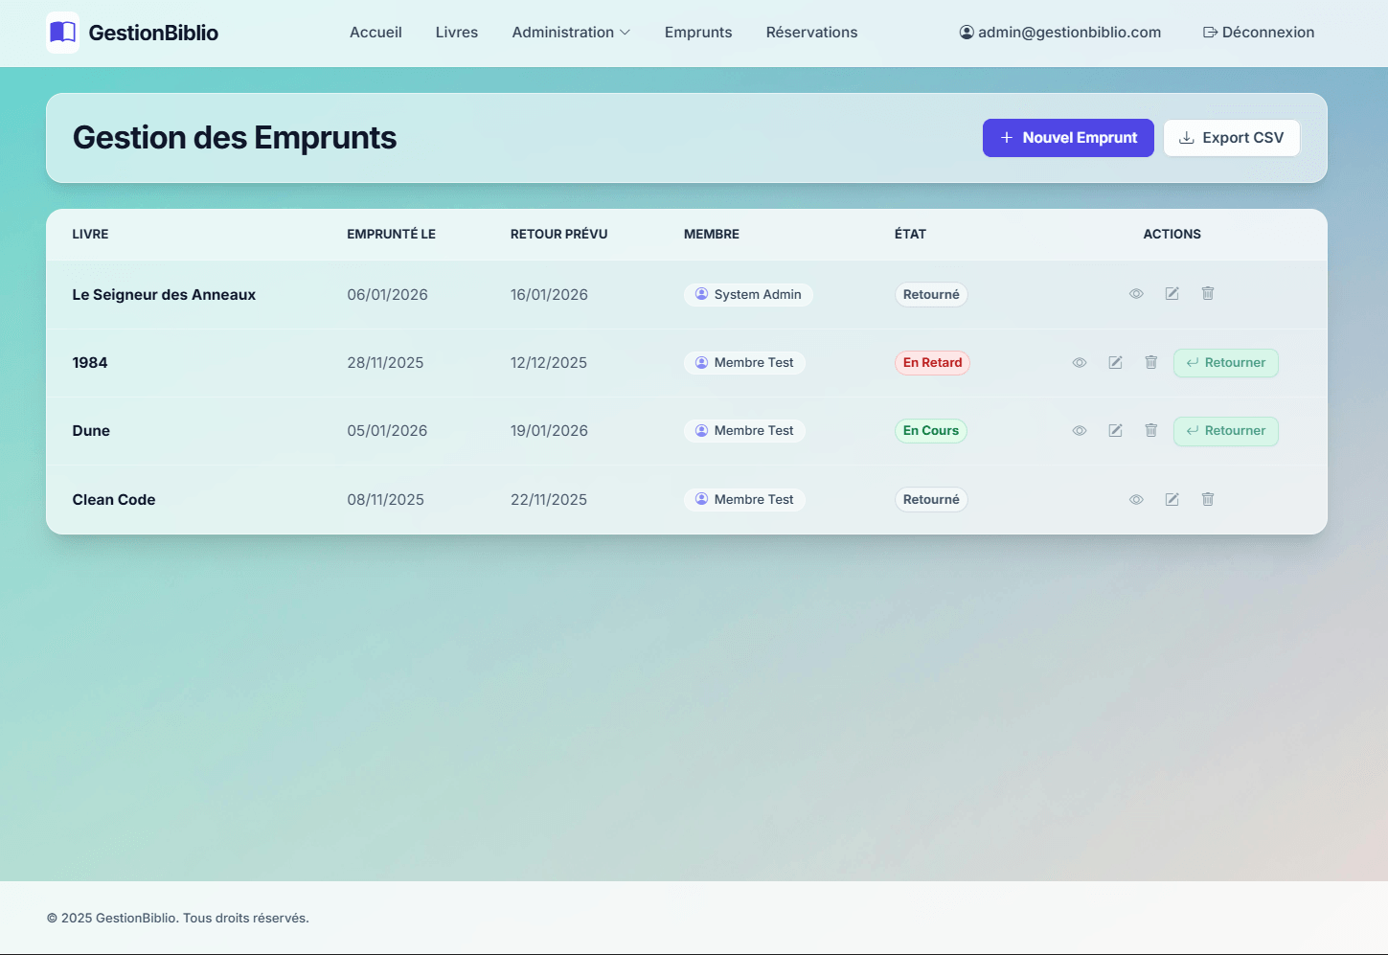1388x955 pixels.
Task: Click the Membre Test badge in 1984 row
Action: tap(744, 363)
